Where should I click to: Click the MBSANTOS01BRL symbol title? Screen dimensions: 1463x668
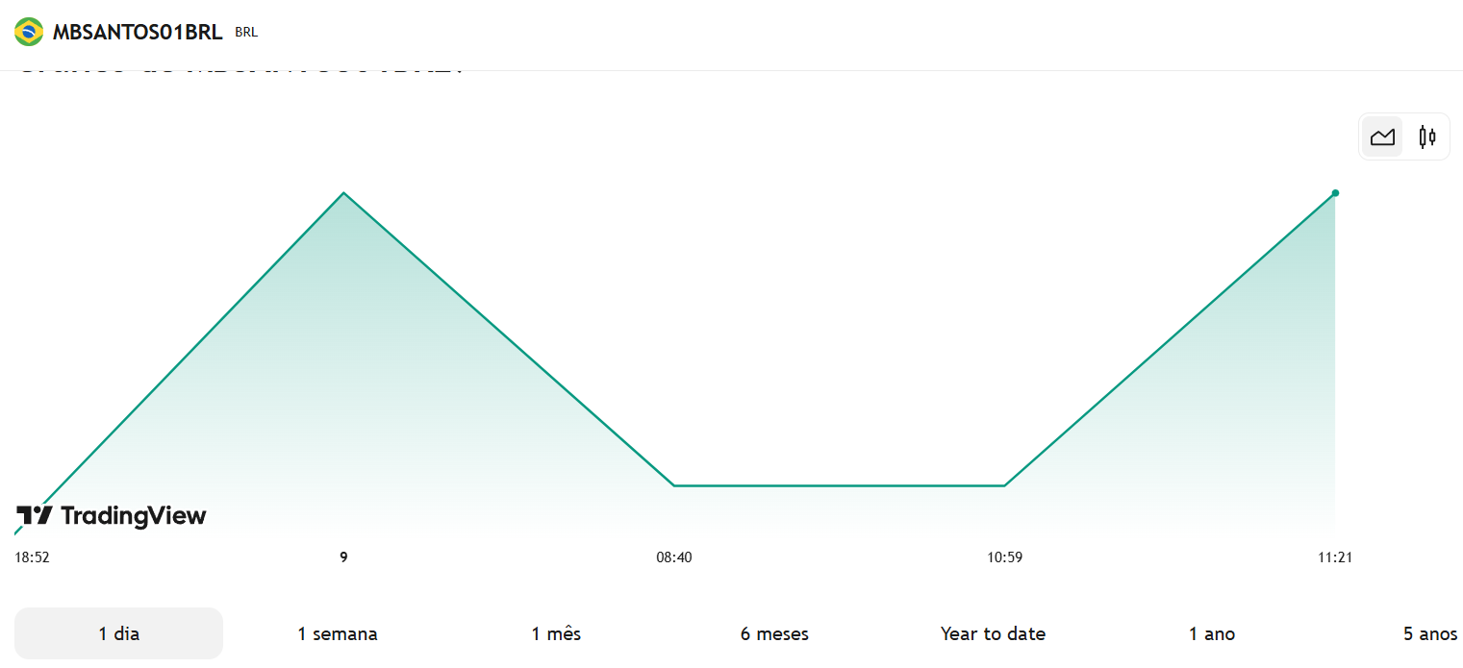click(138, 32)
